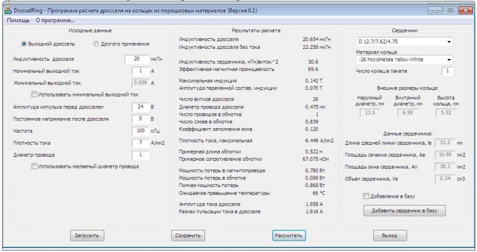Enable Использовать желаемый диаметр провода checkbox
This screenshot has height=252, width=477.
coord(34,166)
